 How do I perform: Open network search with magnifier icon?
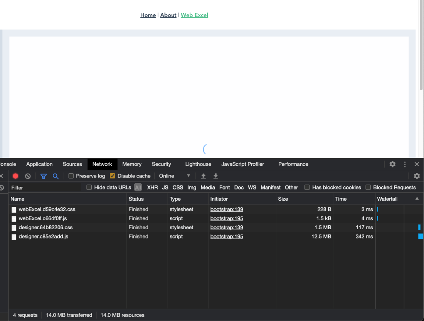56,176
